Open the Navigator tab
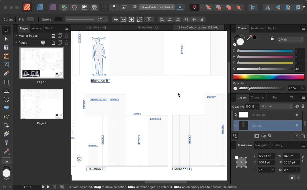 (x=262, y=145)
